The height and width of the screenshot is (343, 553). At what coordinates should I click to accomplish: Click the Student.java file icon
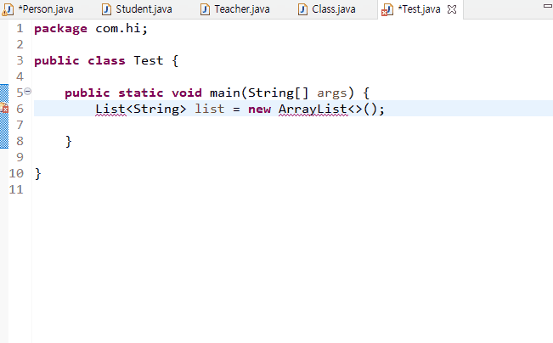pyautogui.click(x=106, y=9)
